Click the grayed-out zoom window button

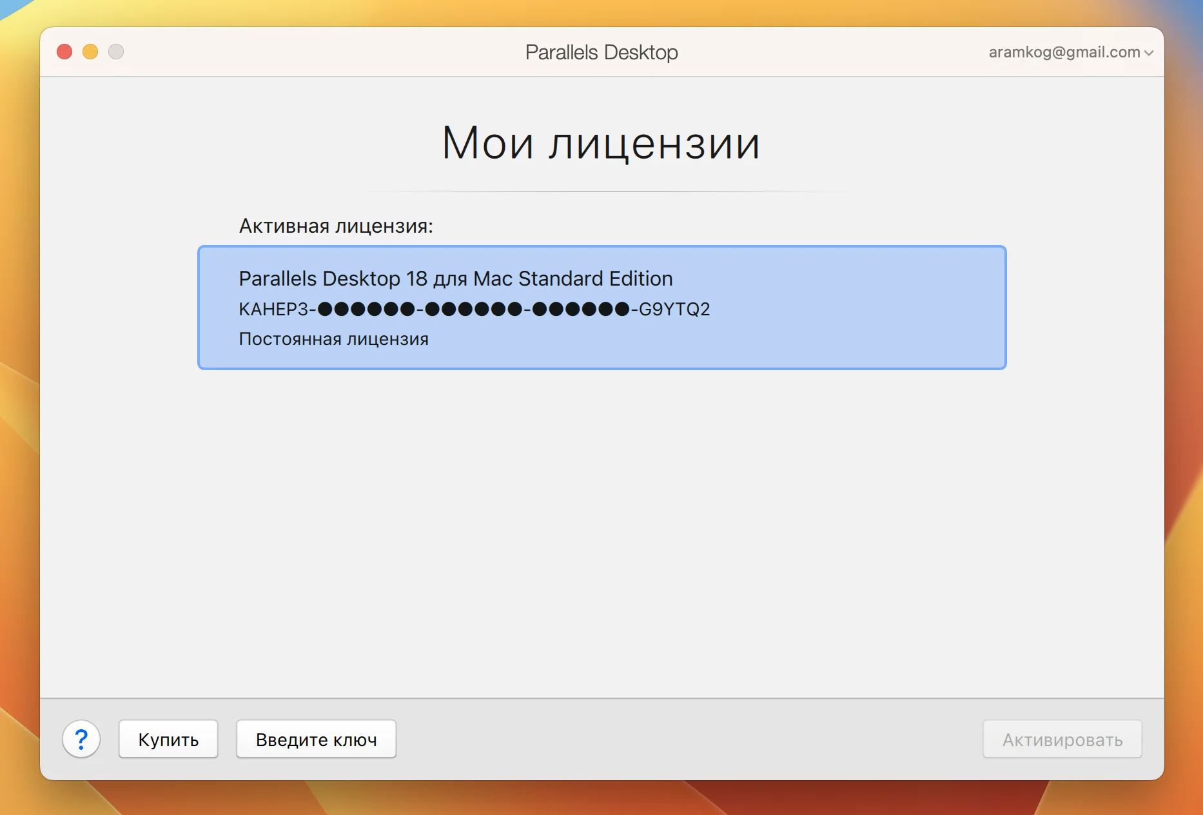116,52
